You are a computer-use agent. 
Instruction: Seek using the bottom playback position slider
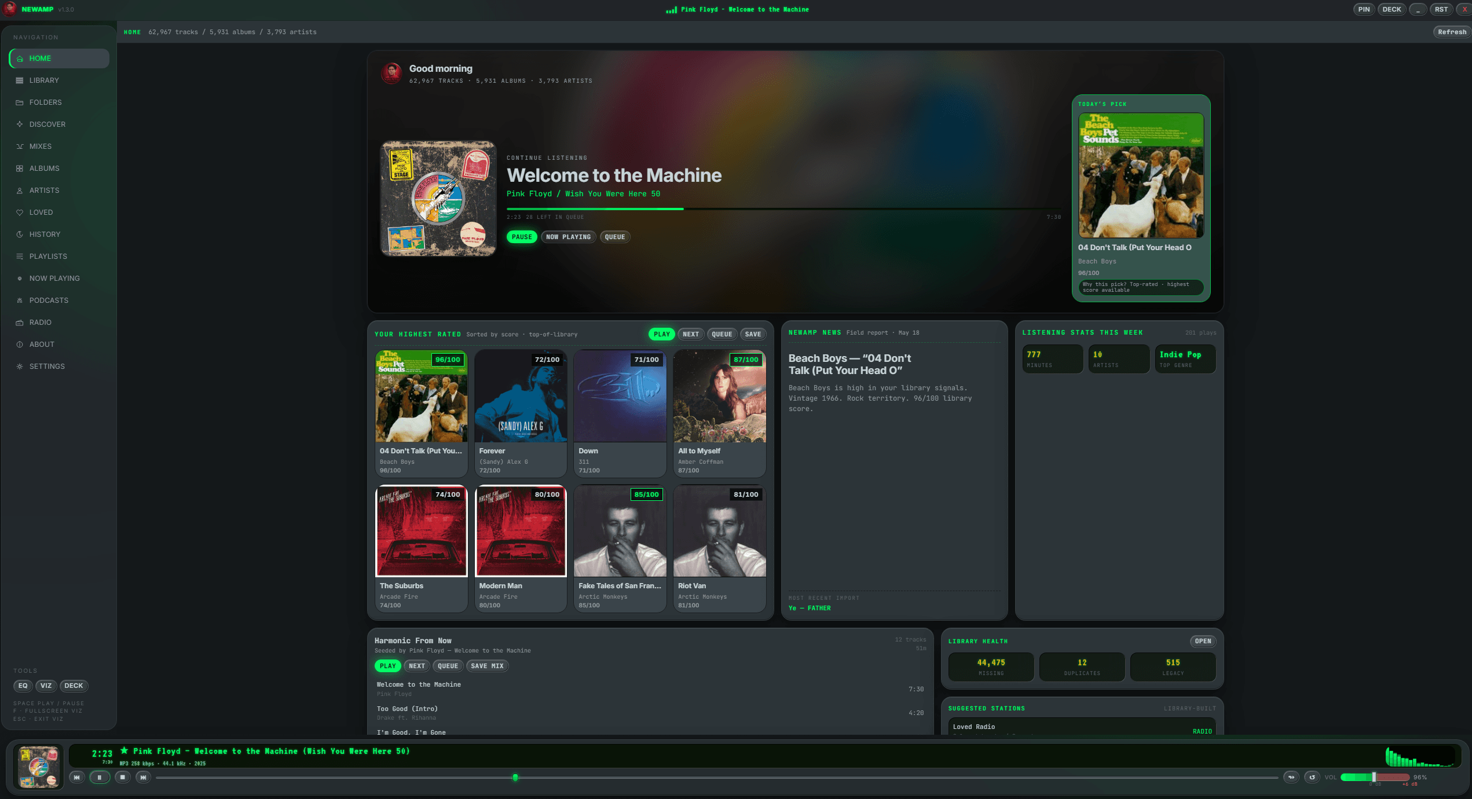click(717, 778)
